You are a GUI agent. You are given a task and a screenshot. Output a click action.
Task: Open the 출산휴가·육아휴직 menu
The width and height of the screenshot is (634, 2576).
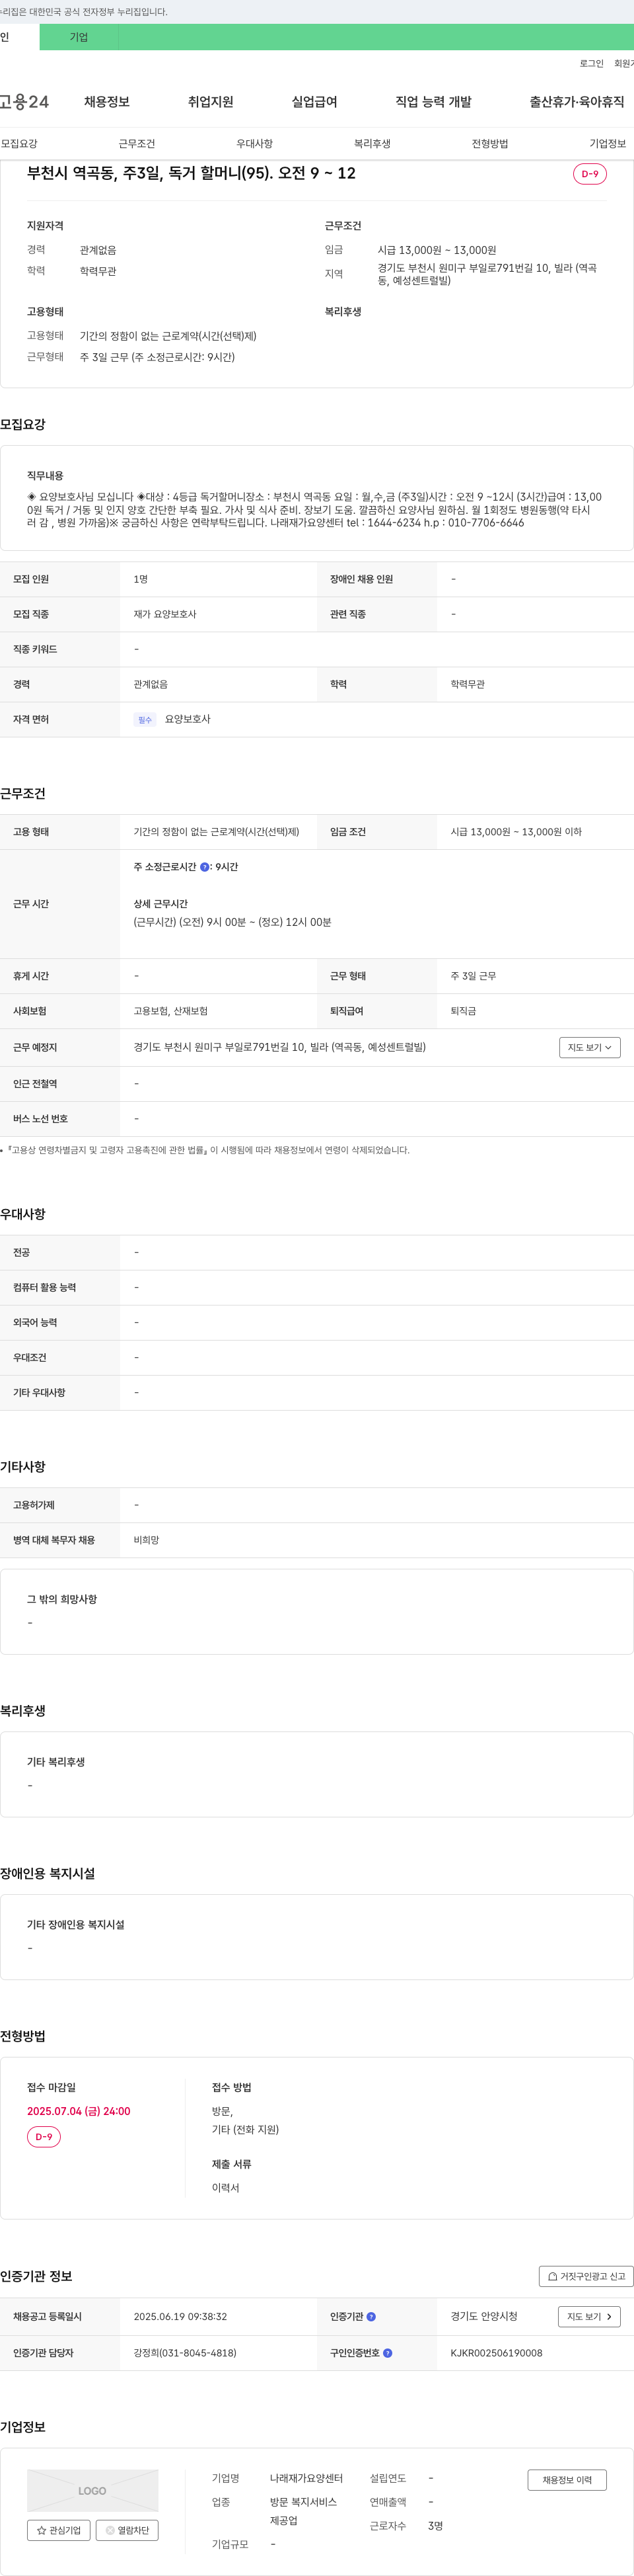point(577,102)
